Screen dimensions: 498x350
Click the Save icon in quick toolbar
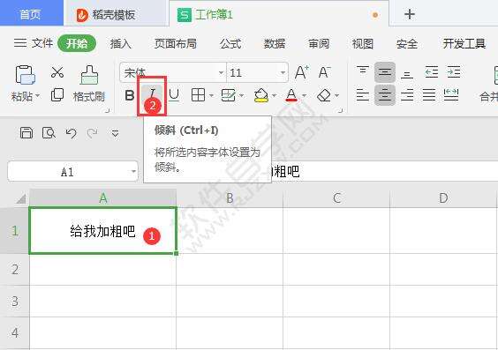pos(26,133)
